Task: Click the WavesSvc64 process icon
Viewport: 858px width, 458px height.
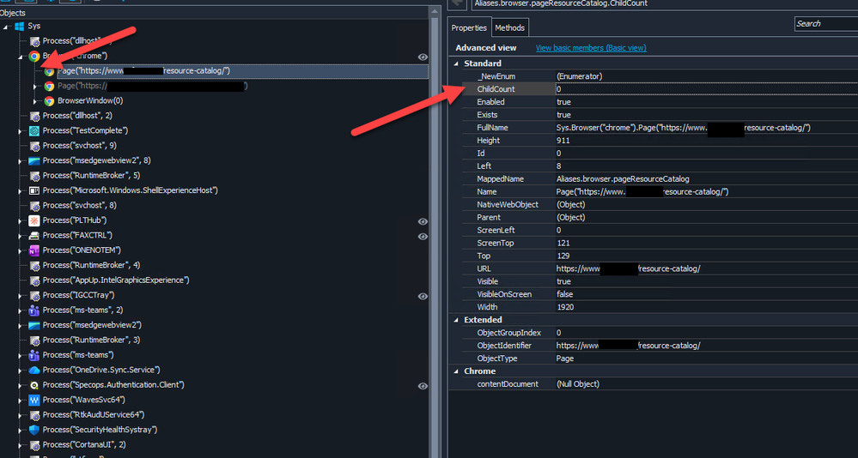Action: coord(34,400)
